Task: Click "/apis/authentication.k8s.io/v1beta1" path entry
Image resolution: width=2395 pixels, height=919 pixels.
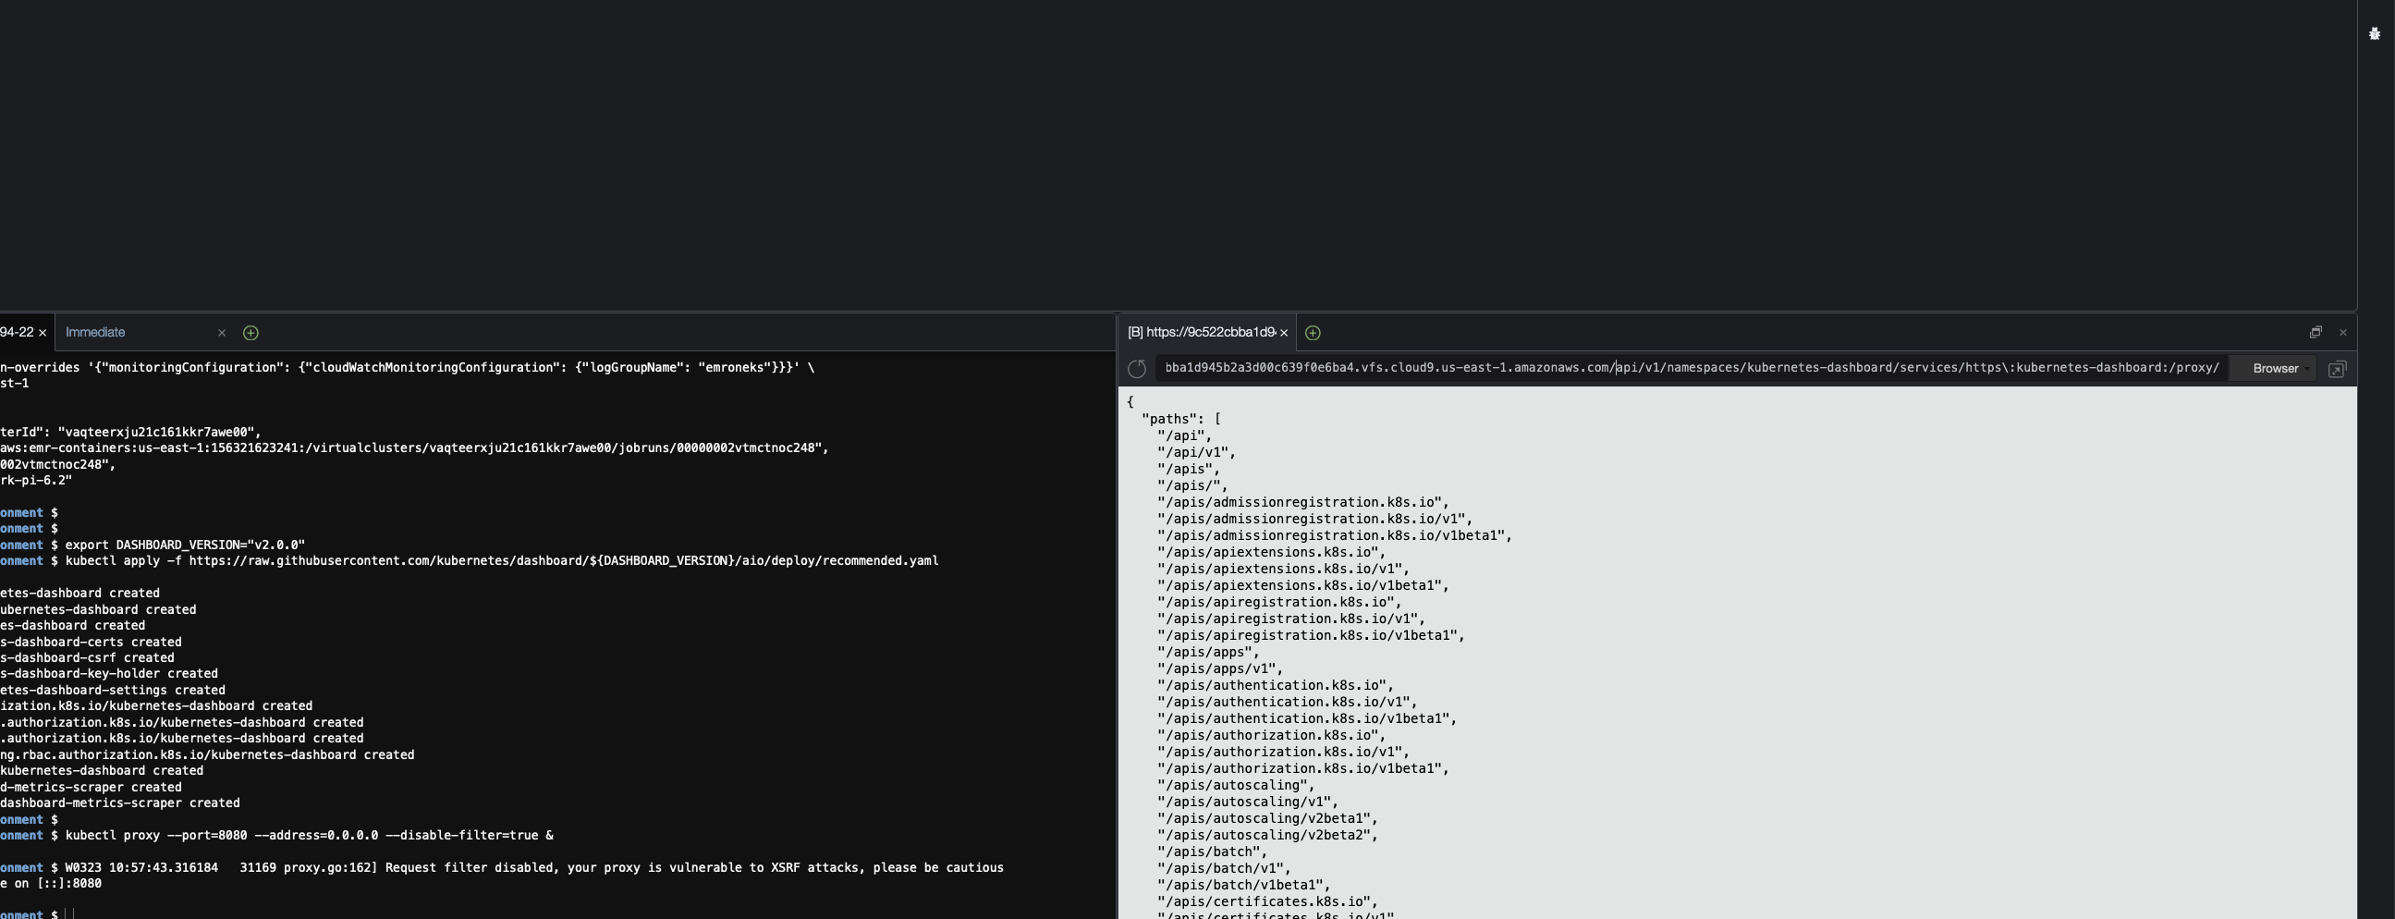Action: [x=1306, y=719]
